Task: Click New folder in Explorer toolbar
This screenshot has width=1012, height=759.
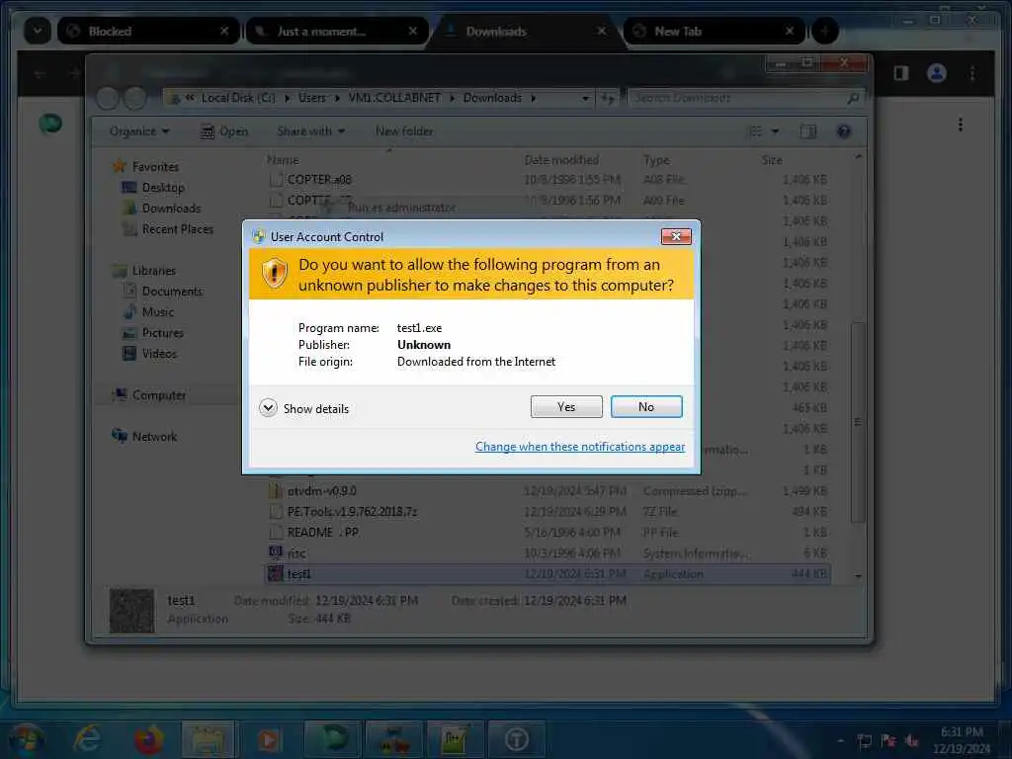Action: tap(404, 131)
